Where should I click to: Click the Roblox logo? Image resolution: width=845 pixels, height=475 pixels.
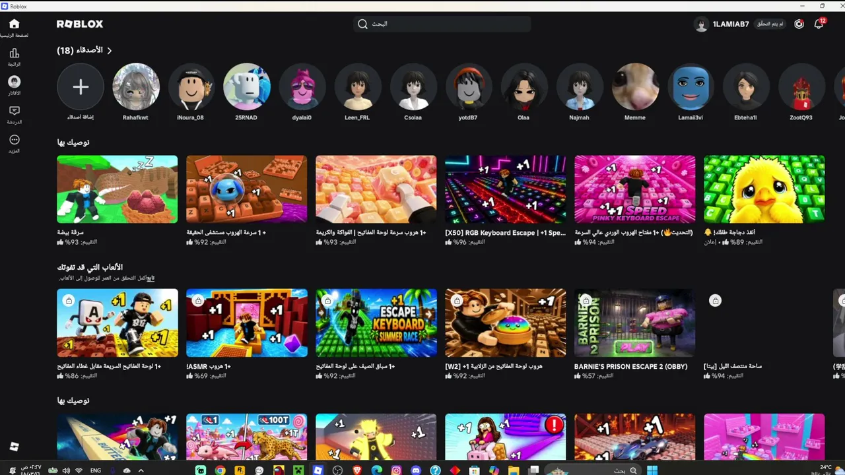(80, 24)
